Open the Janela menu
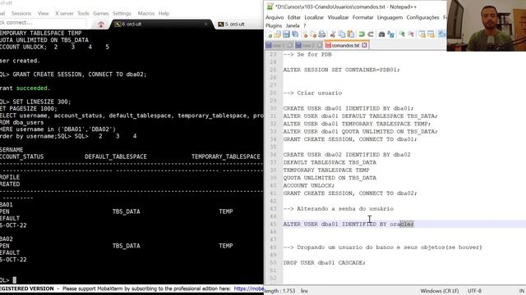Screen dimensions: 526x295 click(293, 25)
